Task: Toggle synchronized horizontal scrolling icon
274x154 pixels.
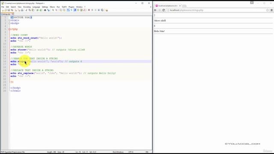Action: tap(64, 10)
